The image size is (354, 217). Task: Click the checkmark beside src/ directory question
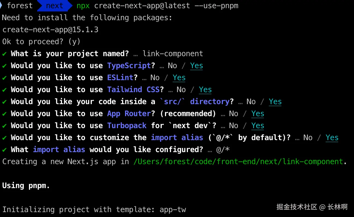pos(4,102)
